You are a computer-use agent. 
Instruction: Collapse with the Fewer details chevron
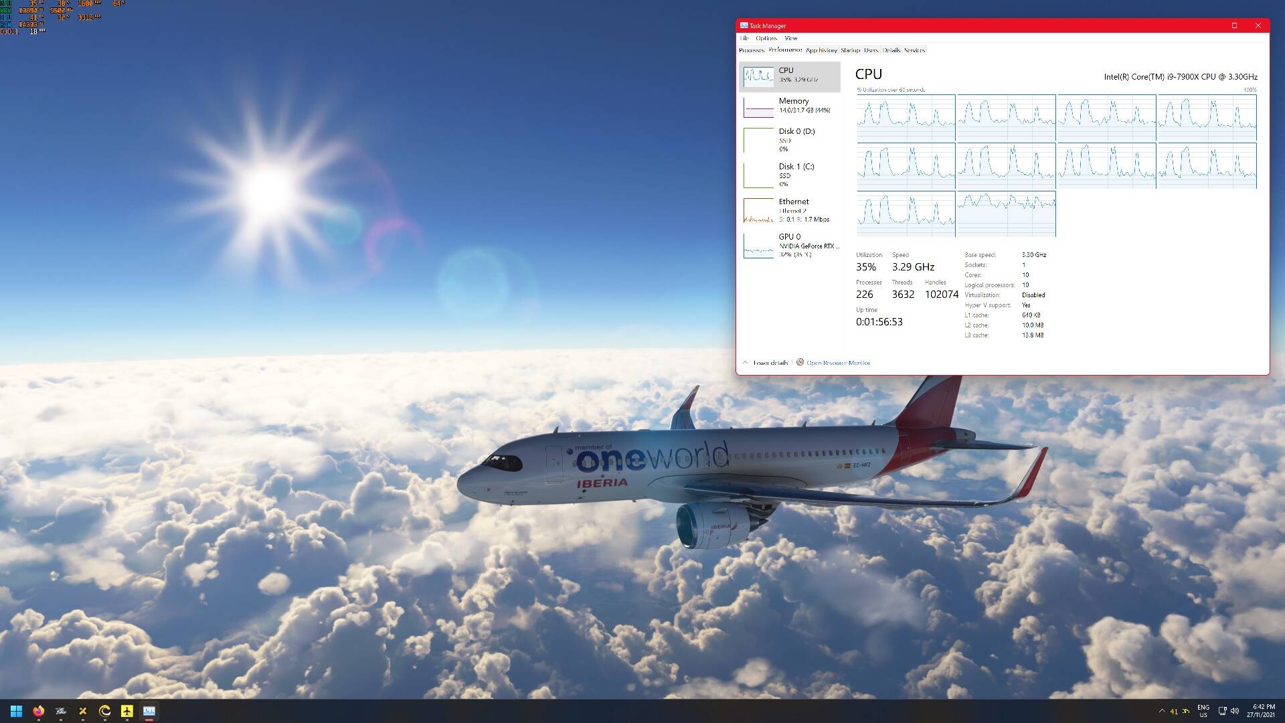coord(745,363)
